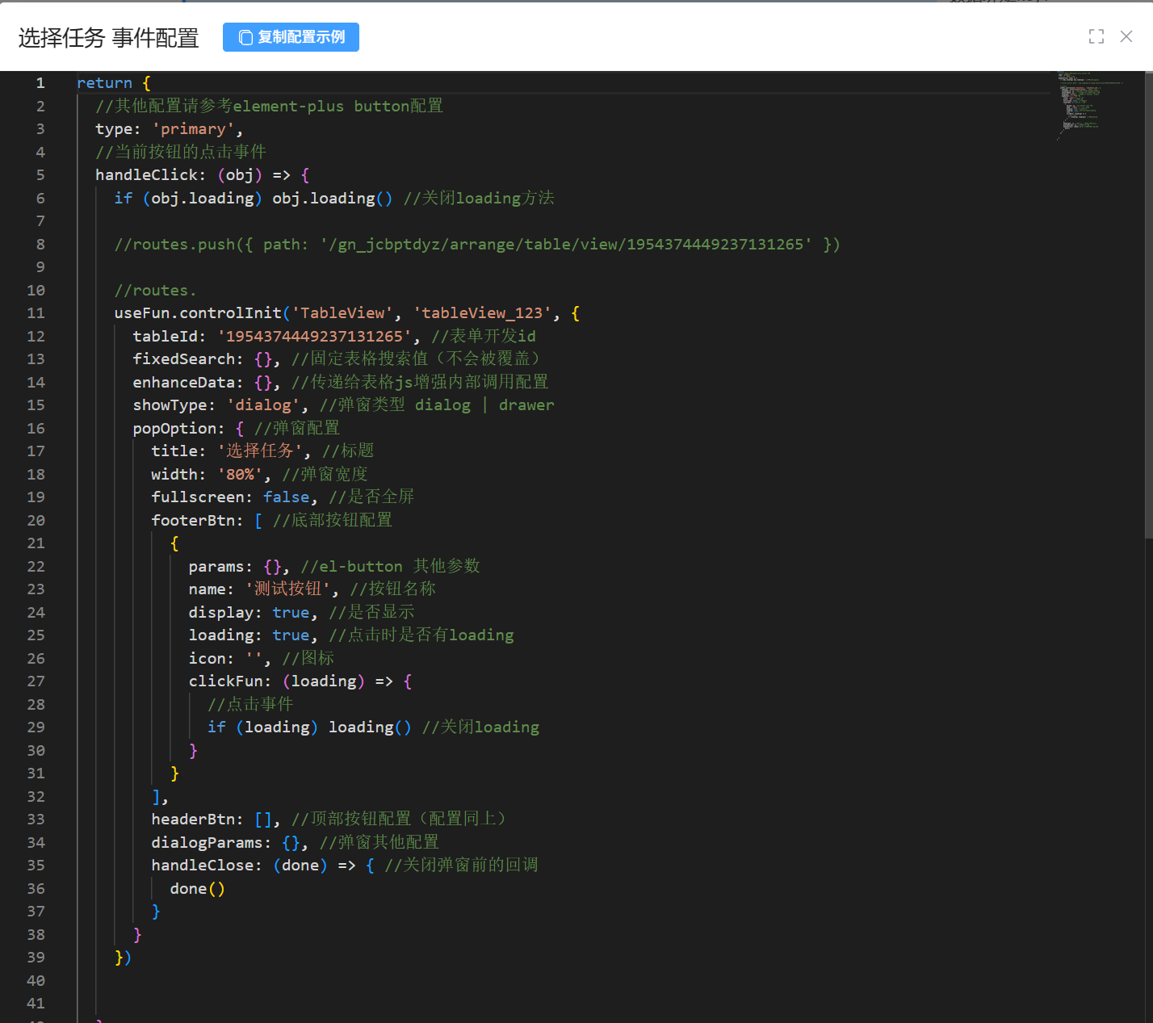The image size is (1153, 1023).
Task: Toggle fullscreen dialog icon
Action: [1096, 36]
